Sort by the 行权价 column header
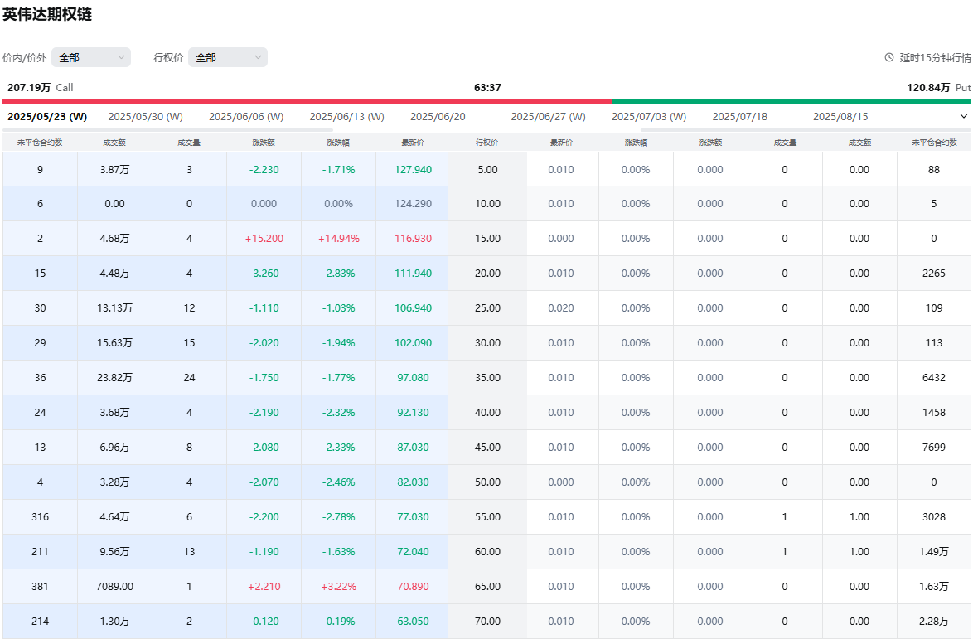This screenshot has width=973, height=639. pos(487,143)
